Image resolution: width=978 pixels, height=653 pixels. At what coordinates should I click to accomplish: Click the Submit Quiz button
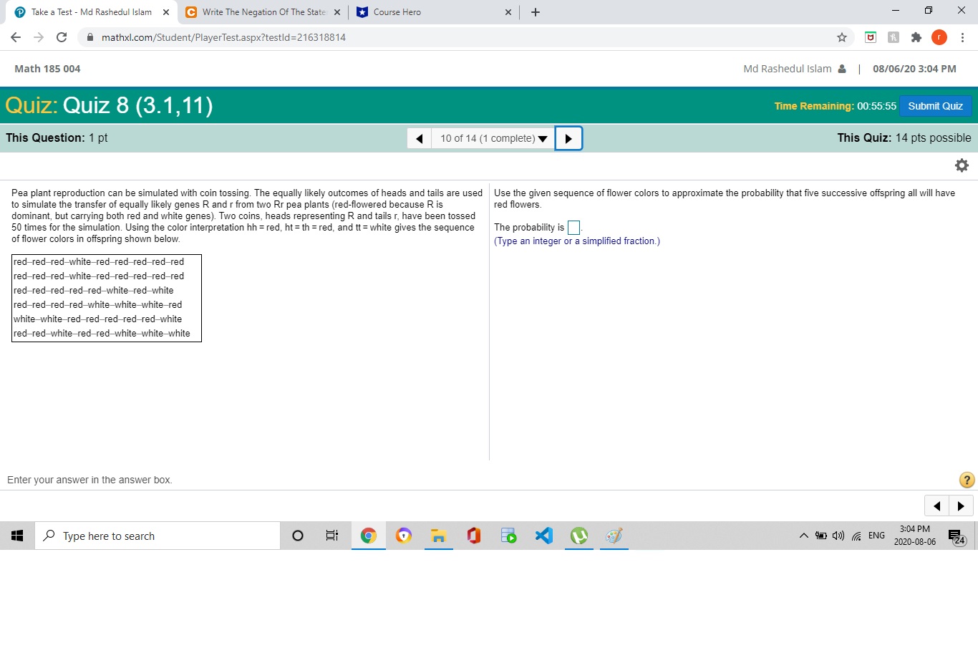(x=935, y=105)
